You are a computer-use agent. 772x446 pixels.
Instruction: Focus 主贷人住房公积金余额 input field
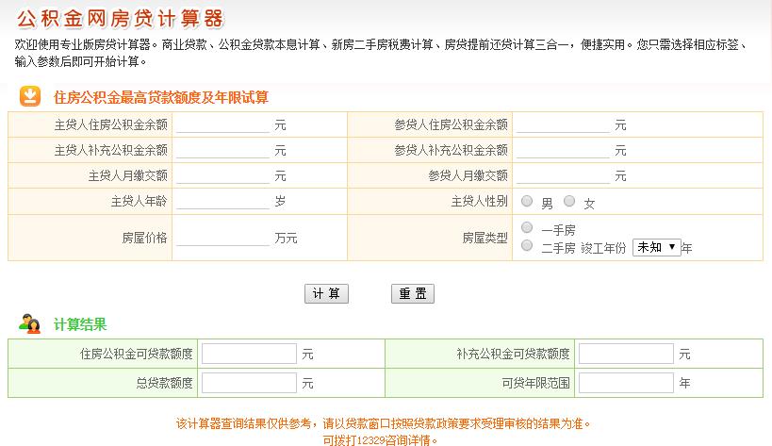[x=223, y=125]
